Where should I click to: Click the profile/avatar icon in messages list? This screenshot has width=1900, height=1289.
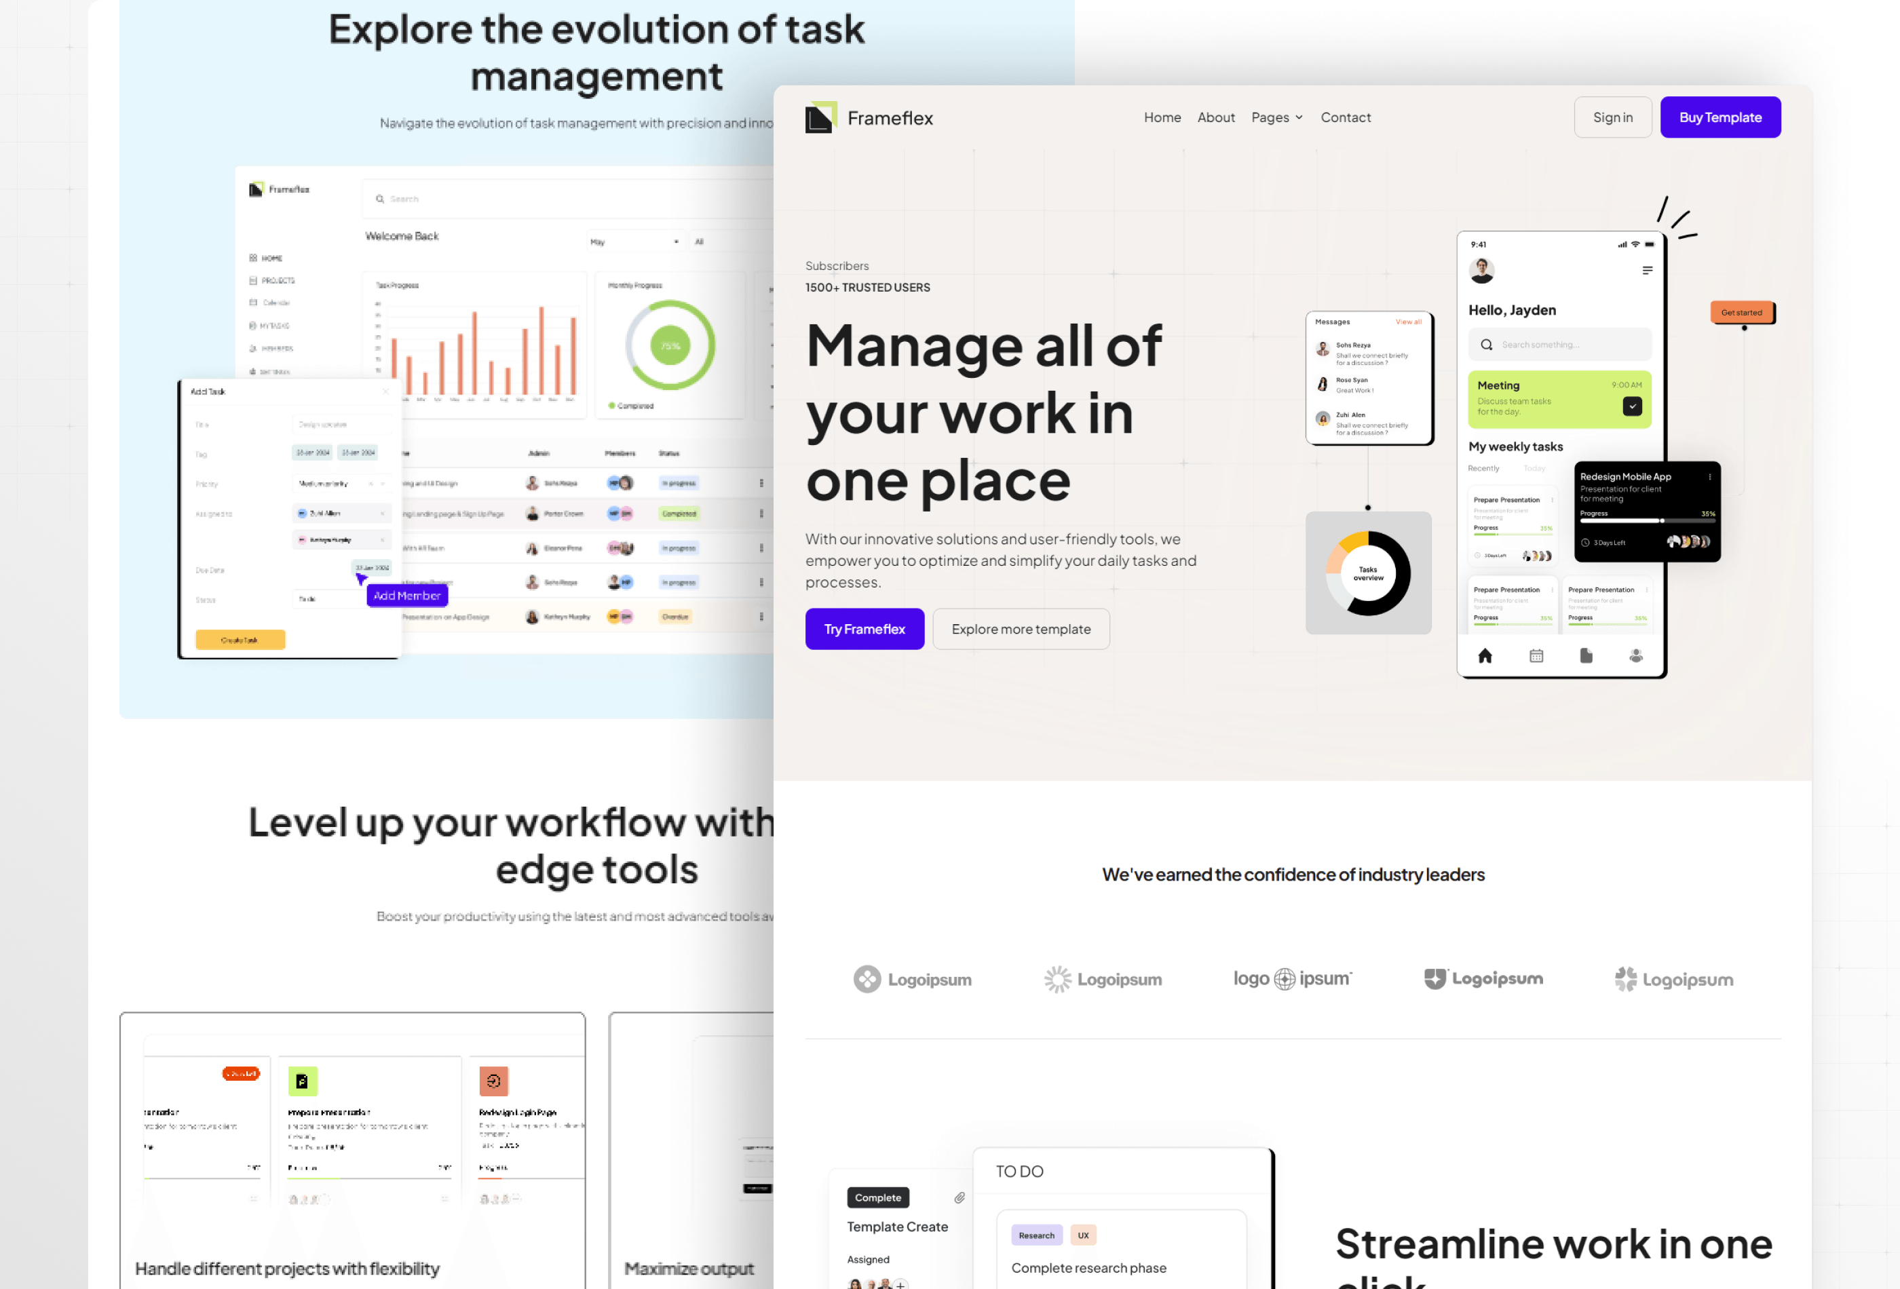(x=1322, y=354)
